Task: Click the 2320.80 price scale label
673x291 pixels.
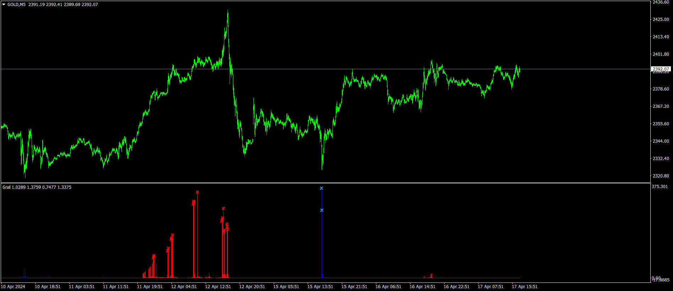Action: point(661,176)
